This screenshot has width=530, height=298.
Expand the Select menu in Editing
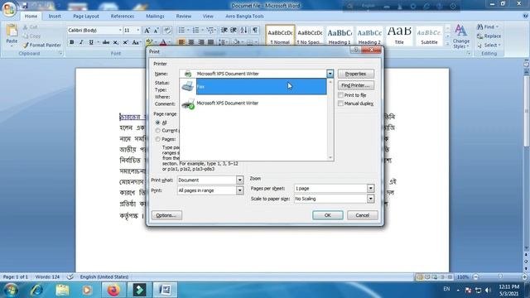[489, 45]
